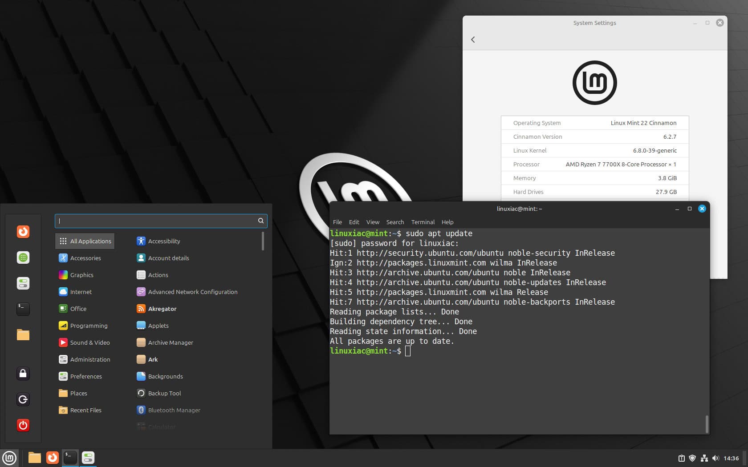Image resolution: width=748 pixels, height=467 pixels.
Task: Open Terminal's Edit menu
Action: (x=354, y=222)
